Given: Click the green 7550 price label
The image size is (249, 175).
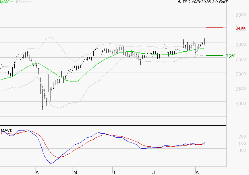Looking at the screenshot, I should tap(231, 56).
